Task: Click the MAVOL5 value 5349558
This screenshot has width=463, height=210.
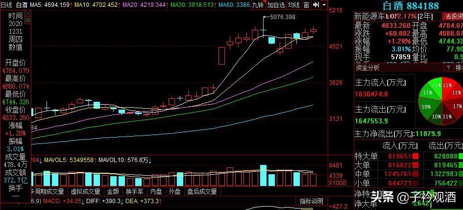Action: tap(81, 161)
